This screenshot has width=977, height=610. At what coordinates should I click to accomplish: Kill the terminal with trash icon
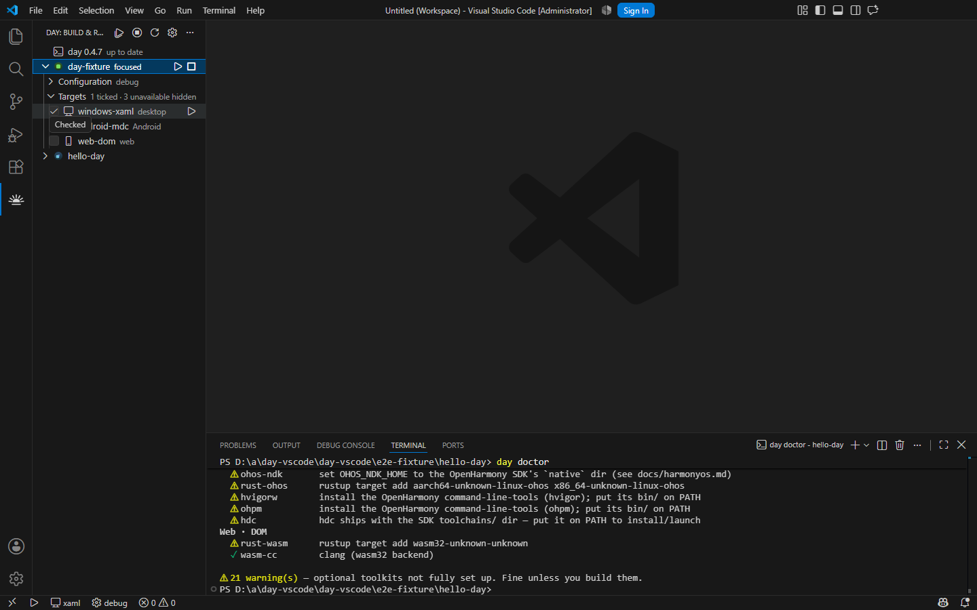(x=900, y=445)
